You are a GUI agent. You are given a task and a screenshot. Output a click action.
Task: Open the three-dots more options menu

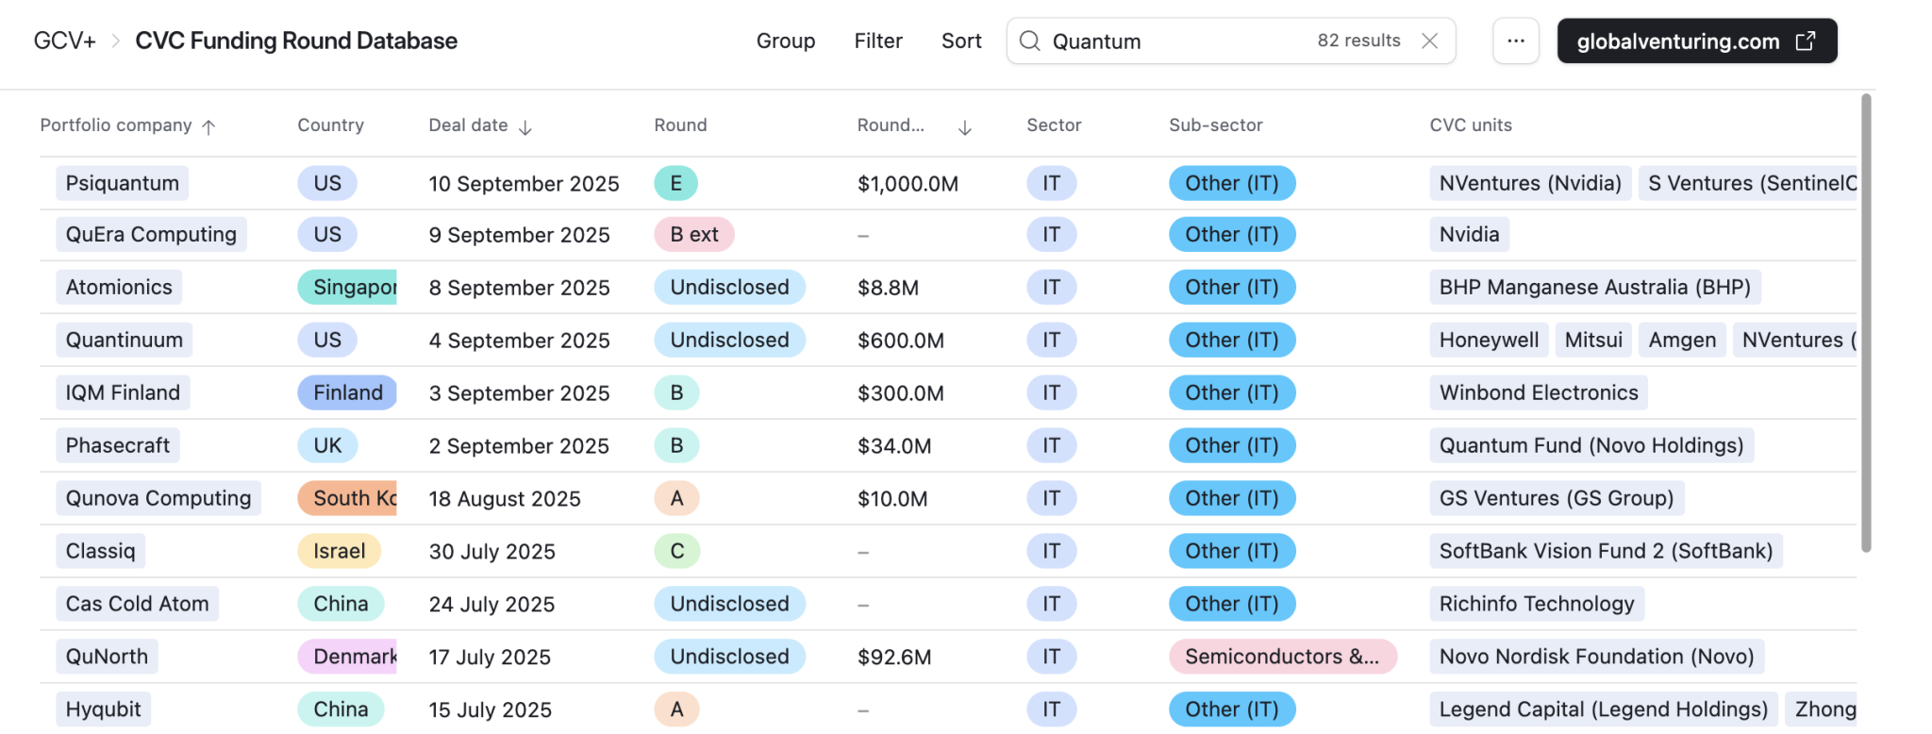pos(1515,41)
